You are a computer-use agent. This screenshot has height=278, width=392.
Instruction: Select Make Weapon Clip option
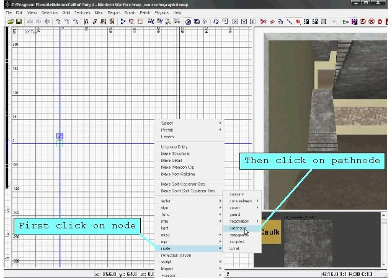[x=178, y=167]
